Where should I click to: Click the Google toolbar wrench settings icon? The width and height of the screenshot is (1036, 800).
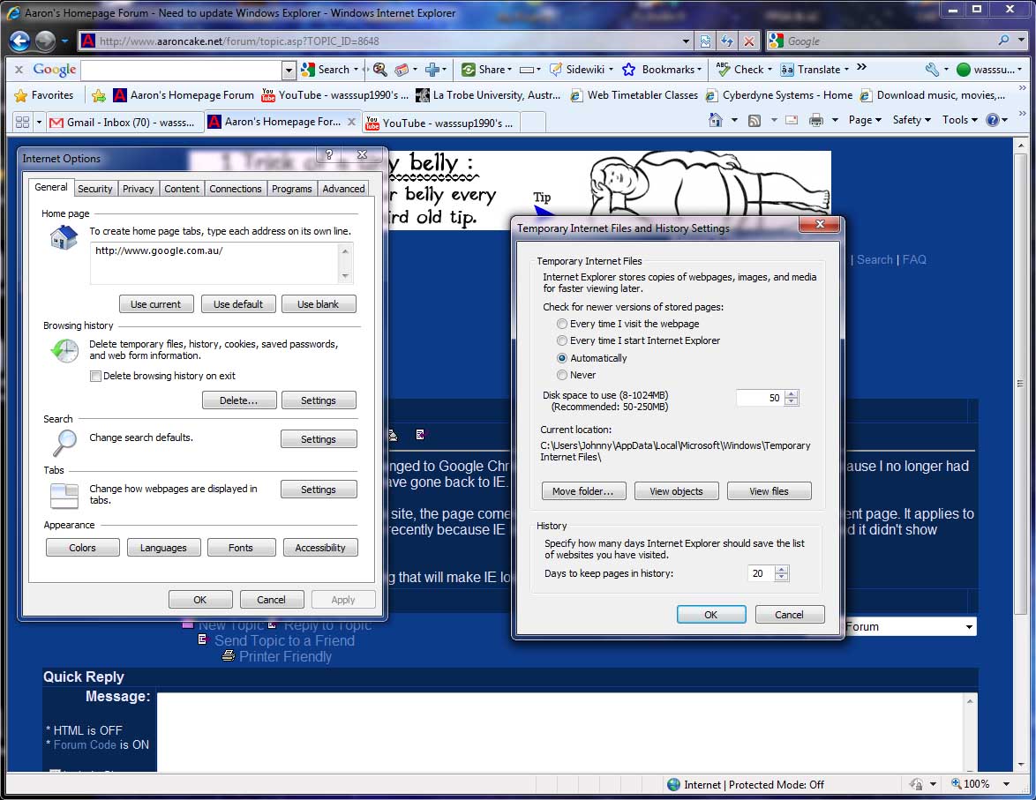(932, 70)
